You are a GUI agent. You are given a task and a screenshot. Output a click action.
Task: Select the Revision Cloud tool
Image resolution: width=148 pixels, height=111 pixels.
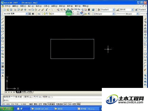pos(3,41)
